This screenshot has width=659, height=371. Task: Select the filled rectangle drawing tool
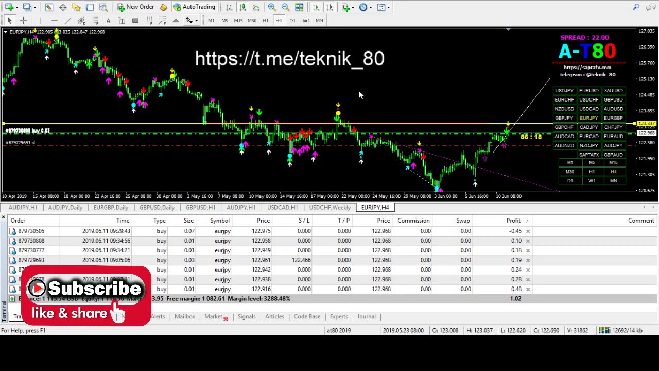click(x=135, y=20)
